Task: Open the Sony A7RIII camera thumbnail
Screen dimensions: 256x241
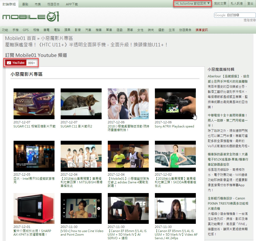Action: click(175, 104)
